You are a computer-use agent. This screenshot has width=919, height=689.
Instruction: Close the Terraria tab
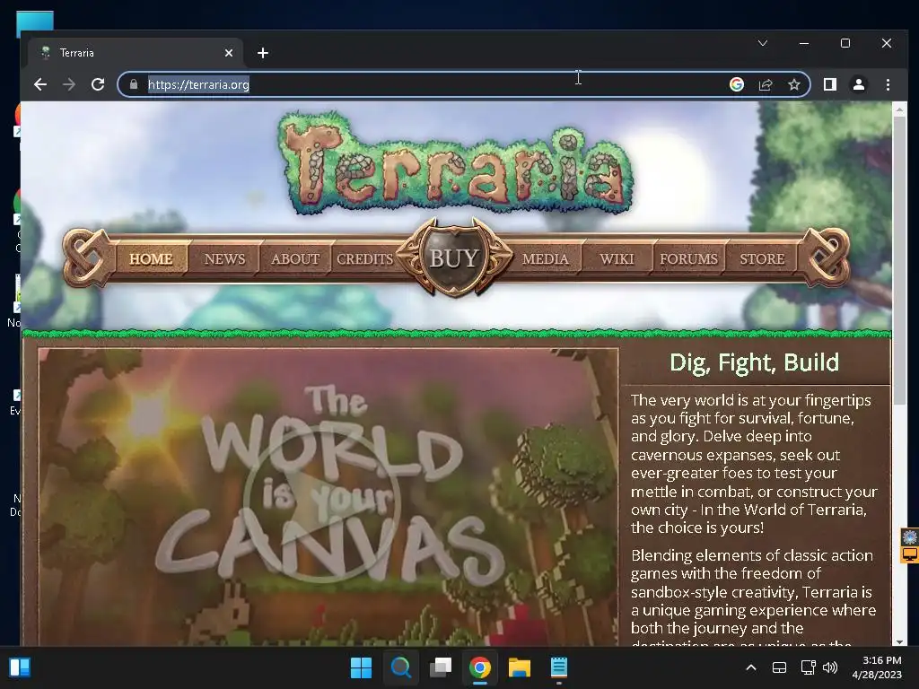[x=229, y=53]
